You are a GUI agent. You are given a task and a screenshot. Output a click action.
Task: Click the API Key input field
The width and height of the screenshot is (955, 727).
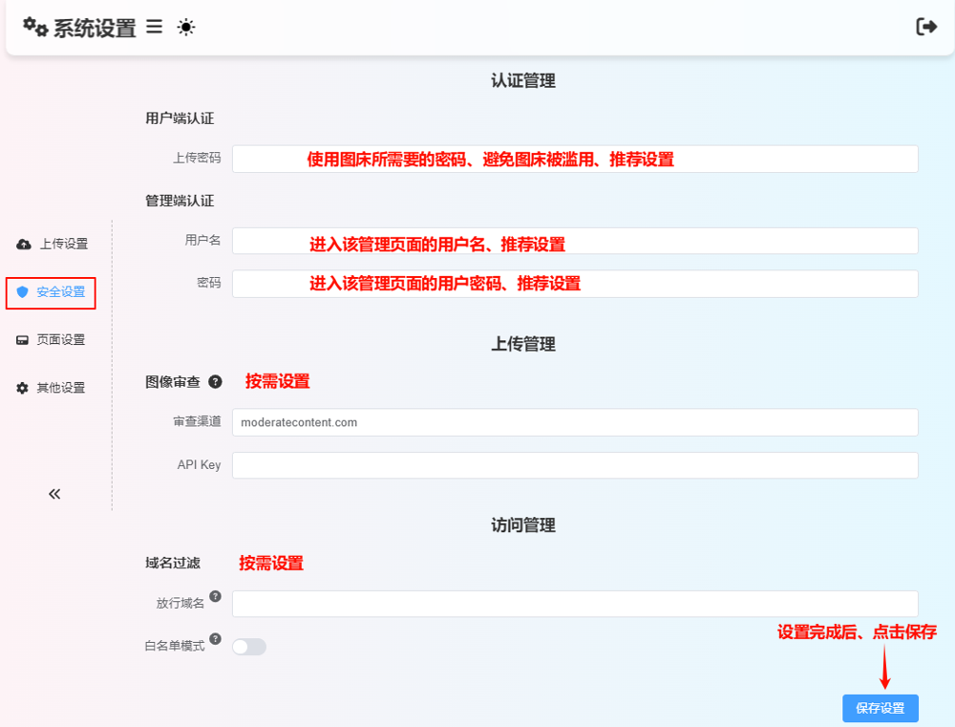click(574, 465)
